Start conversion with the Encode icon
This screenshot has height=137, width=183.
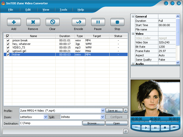coord(79,22)
